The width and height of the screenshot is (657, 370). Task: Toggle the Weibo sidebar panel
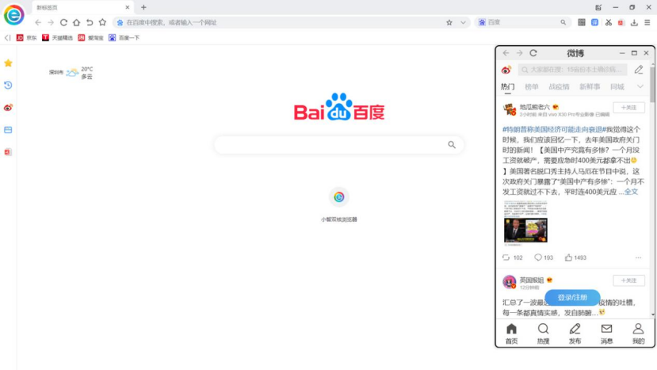click(8, 108)
